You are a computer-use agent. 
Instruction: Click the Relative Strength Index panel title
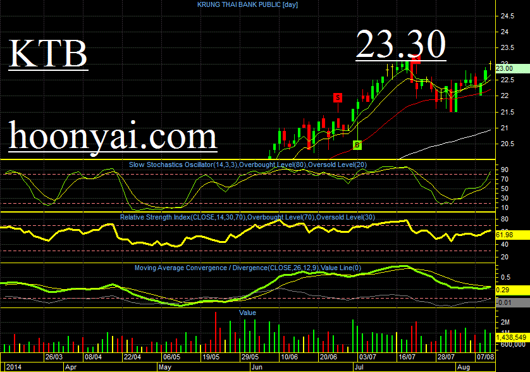[x=247, y=217]
